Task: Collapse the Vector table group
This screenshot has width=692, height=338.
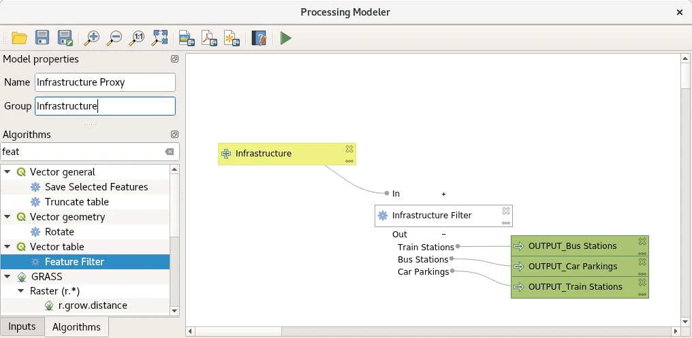Action: tap(7, 247)
